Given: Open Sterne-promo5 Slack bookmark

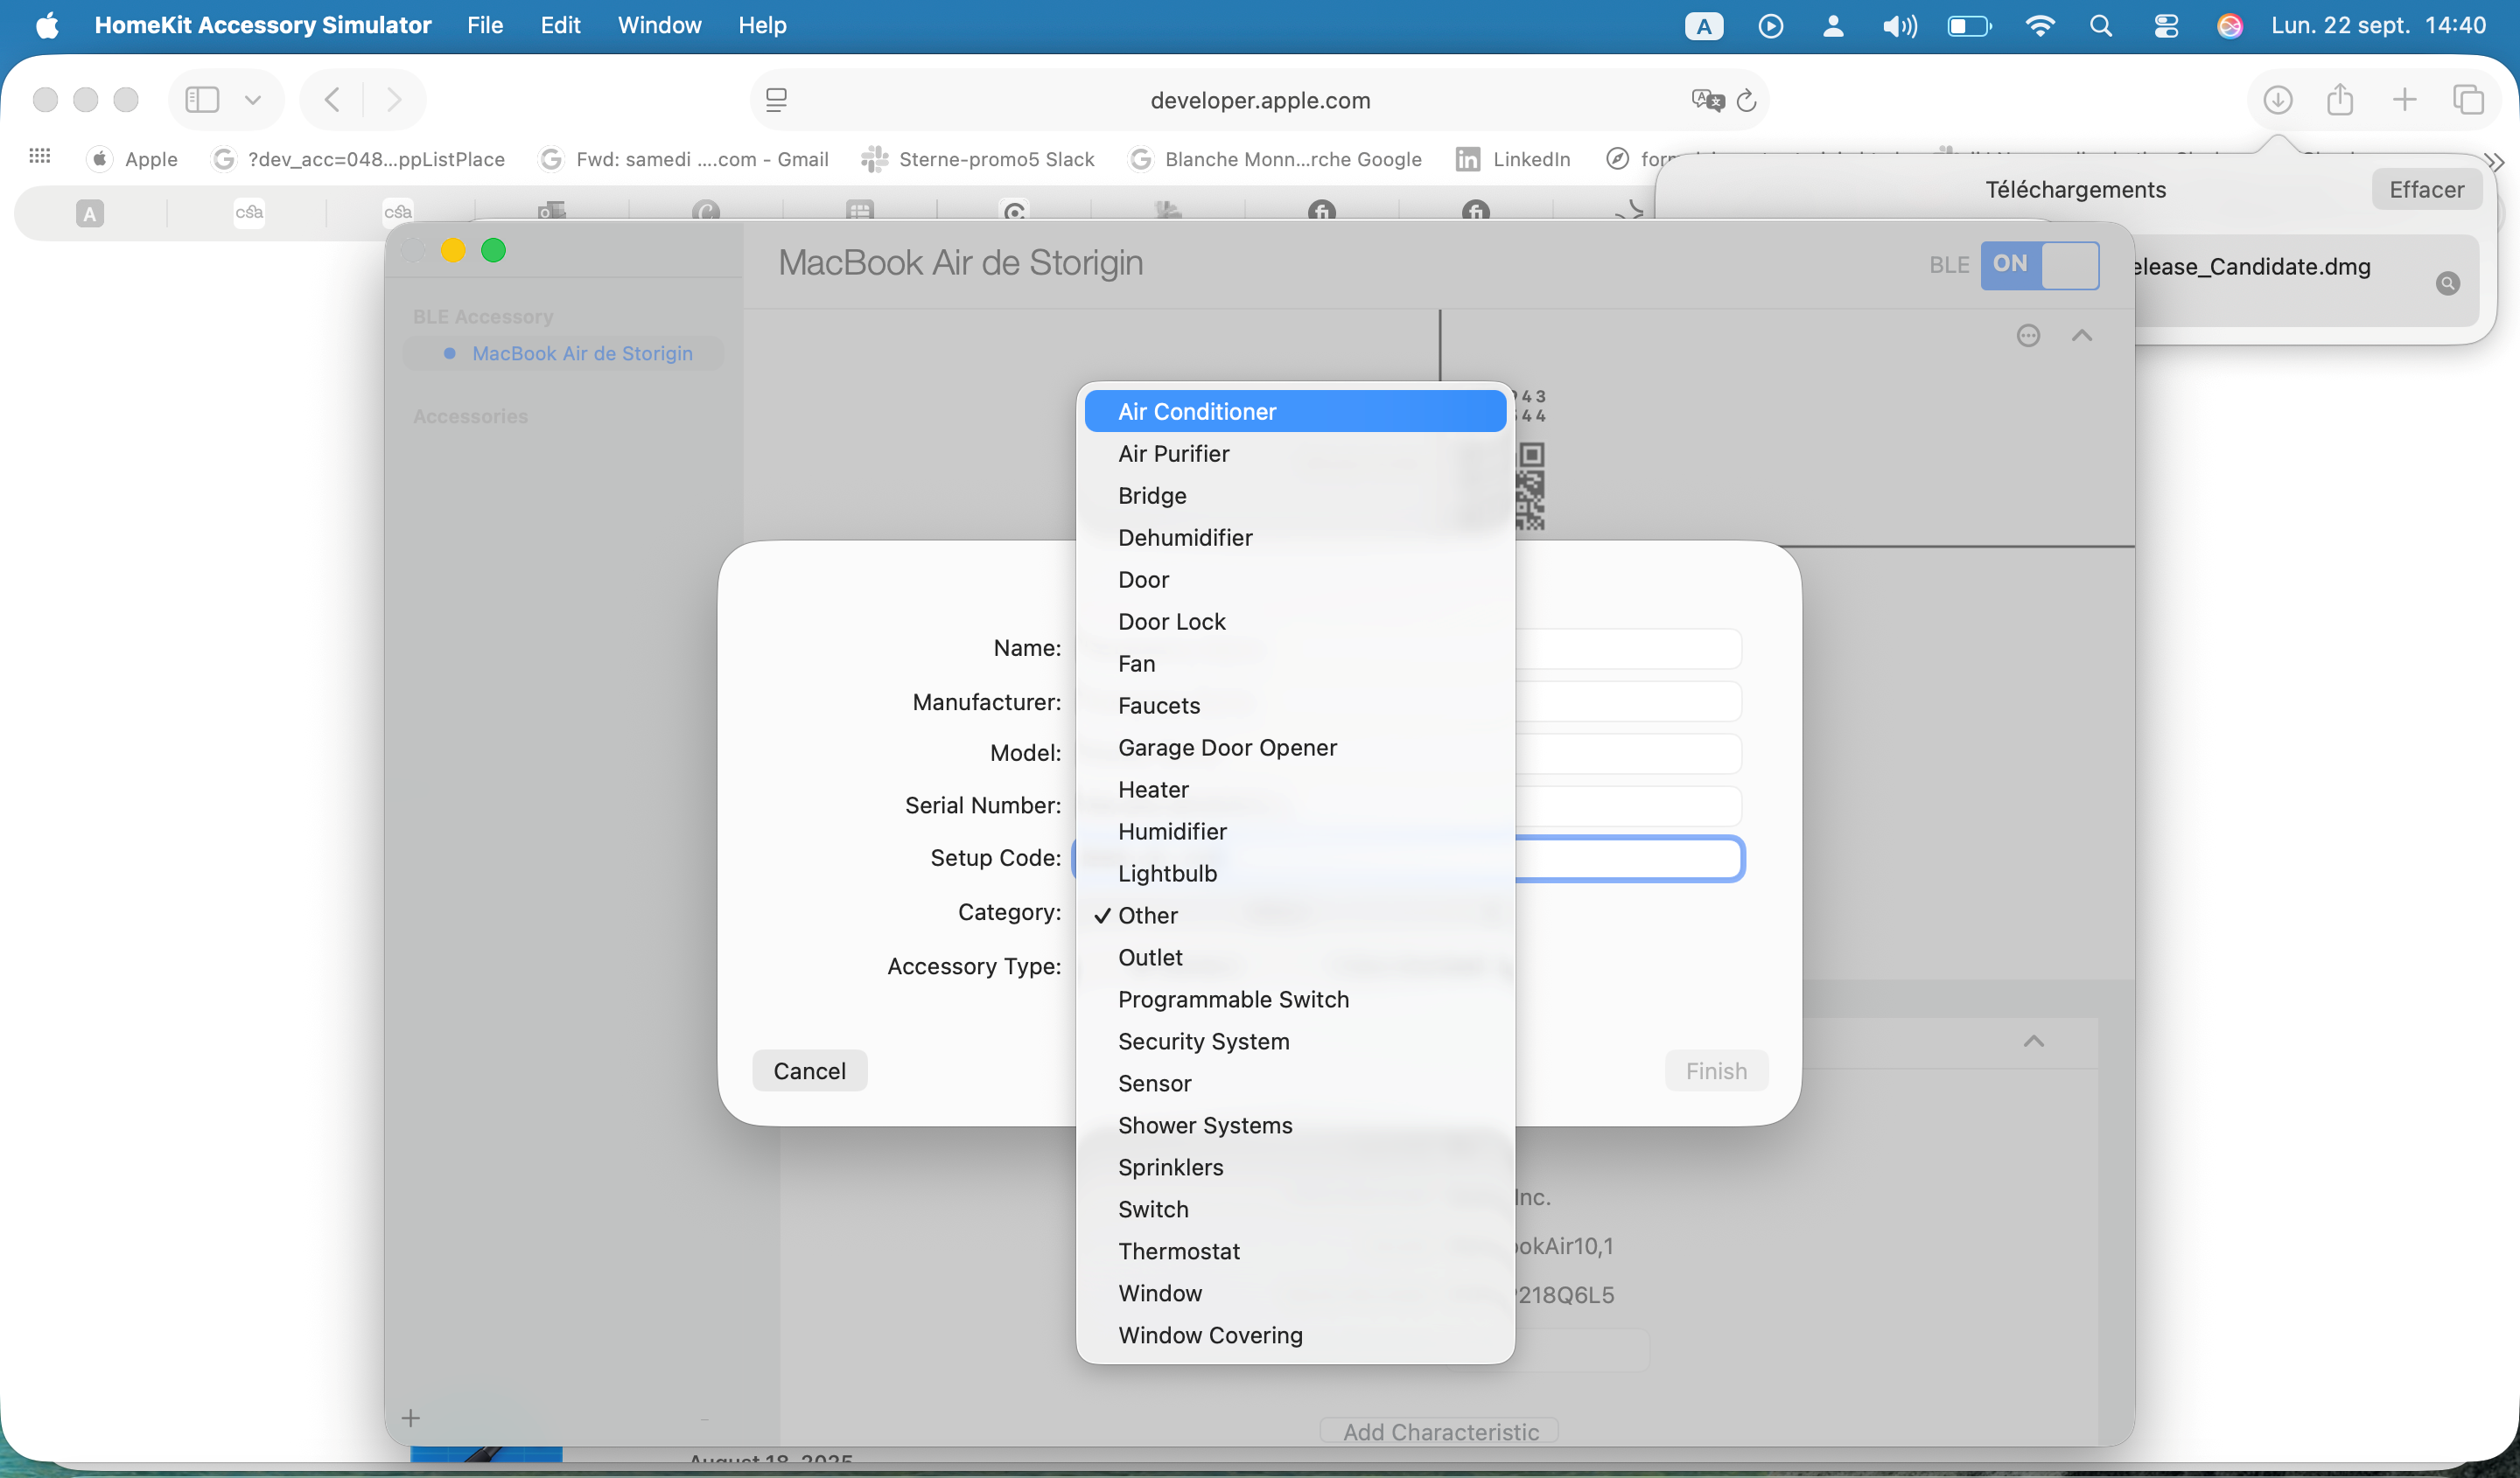Looking at the screenshot, I should [978, 159].
